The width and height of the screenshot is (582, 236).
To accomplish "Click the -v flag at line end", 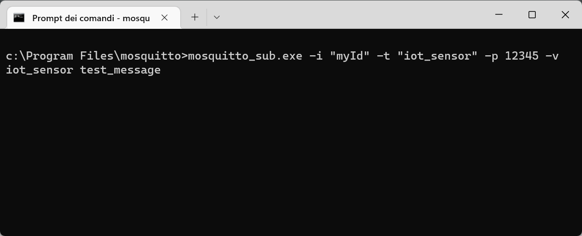I will 552,56.
